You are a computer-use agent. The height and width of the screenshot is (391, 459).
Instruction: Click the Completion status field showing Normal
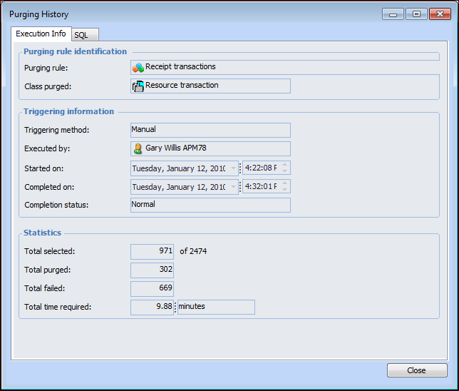210,205
